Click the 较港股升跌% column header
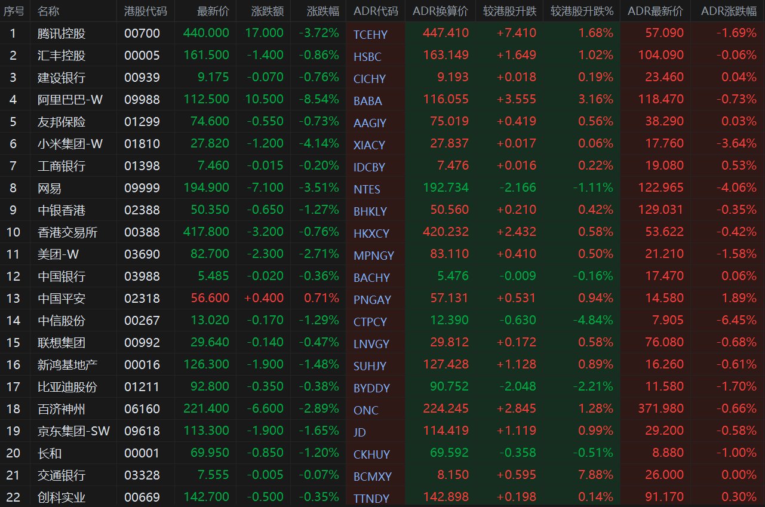This screenshot has width=765, height=507. (x=582, y=11)
